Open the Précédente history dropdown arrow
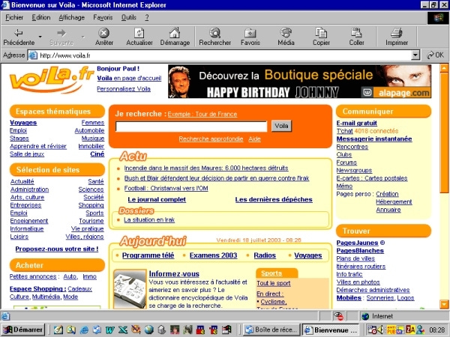Screen dimensions: 450x337 [40, 37]
